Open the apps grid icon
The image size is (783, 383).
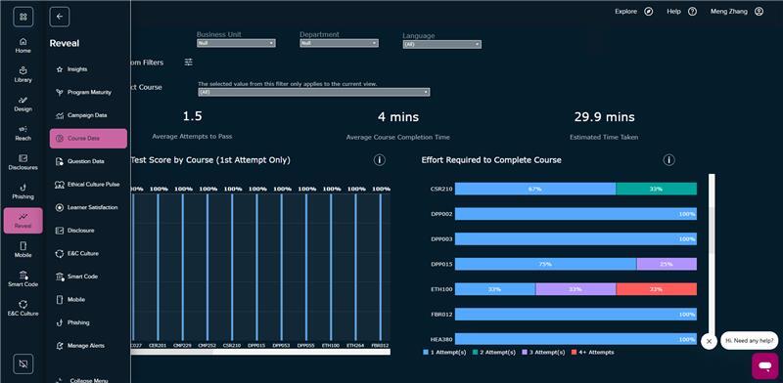23,17
